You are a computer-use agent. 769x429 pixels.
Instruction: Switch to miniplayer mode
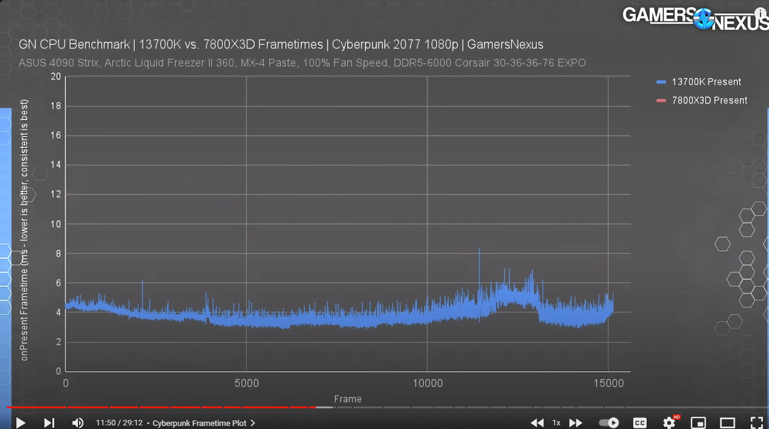click(x=698, y=422)
